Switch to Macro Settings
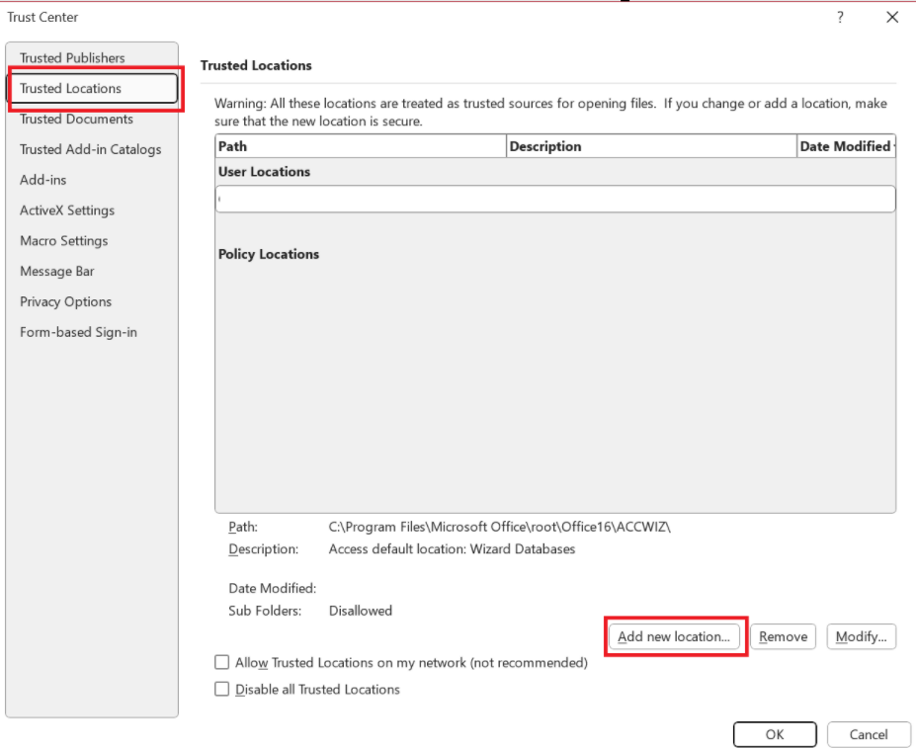This screenshot has width=916, height=748. [64, 240]
